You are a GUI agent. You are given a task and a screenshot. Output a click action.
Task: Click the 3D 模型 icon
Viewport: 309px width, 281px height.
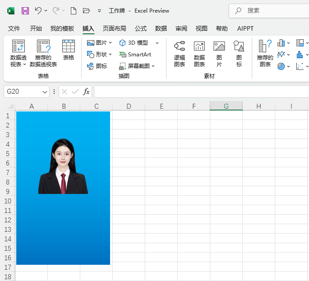coord(122,43)
